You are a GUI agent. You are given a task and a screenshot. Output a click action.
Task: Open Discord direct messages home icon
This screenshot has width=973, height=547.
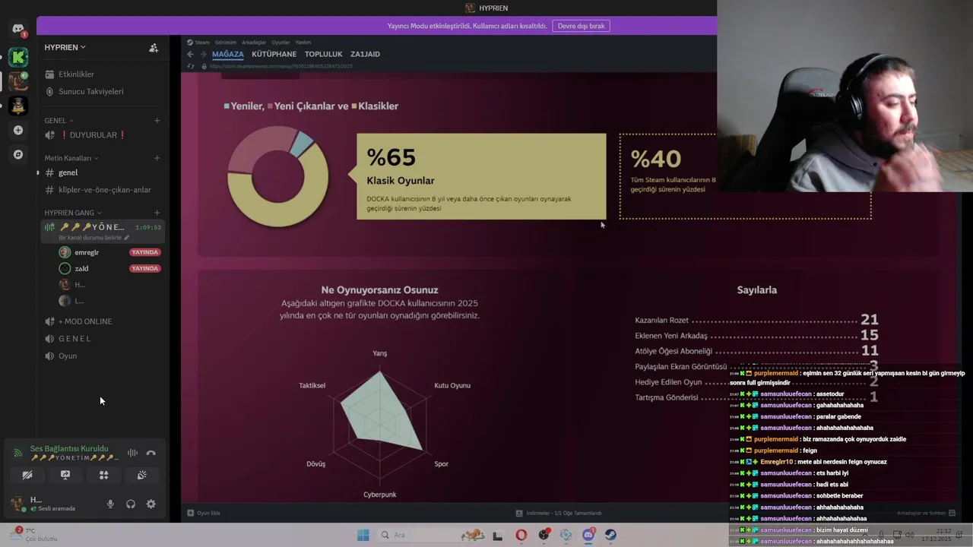pyautogui.click(x=18, y=29)
